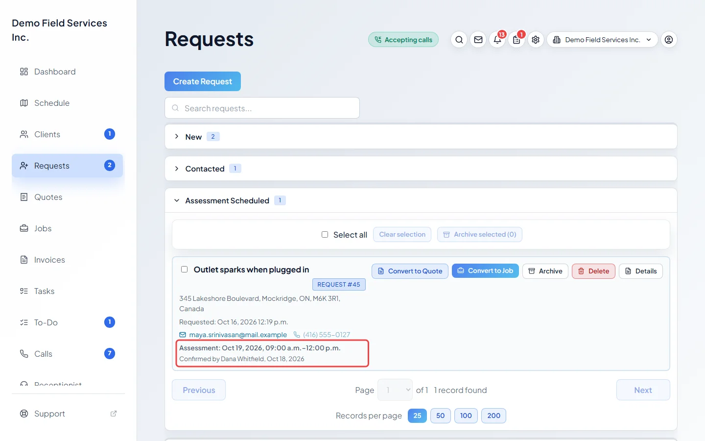Click the maya.srinivasan@mail.example email link
The height and width of the screenshot is (441, 705).
coord(238,335)
